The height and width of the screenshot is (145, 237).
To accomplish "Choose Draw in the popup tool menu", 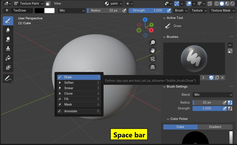I will pyautogui.click(x=79, y=77).
